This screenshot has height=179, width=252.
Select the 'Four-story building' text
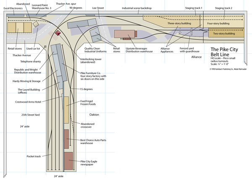218,23
